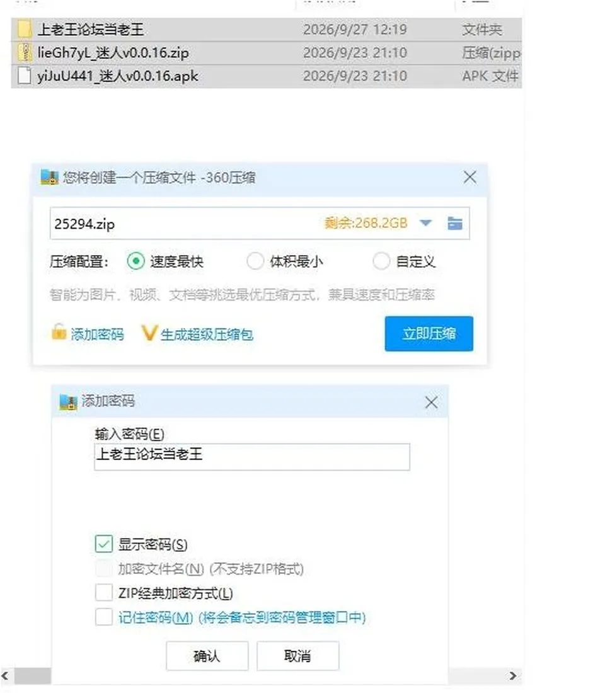
Task: Close the 360压缩 create archive dialog
Action: tap(470, 178)
